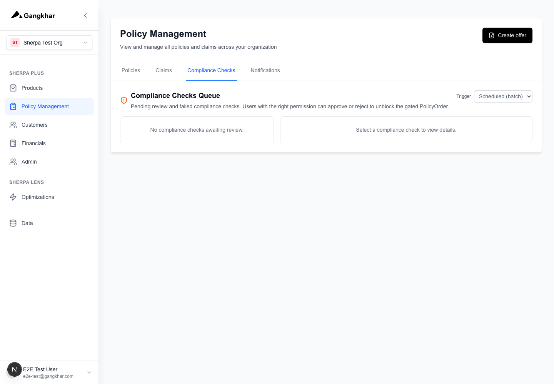Click the Policy Management page title
This screenshot has height=384, width=554.
tap(163, 34)
